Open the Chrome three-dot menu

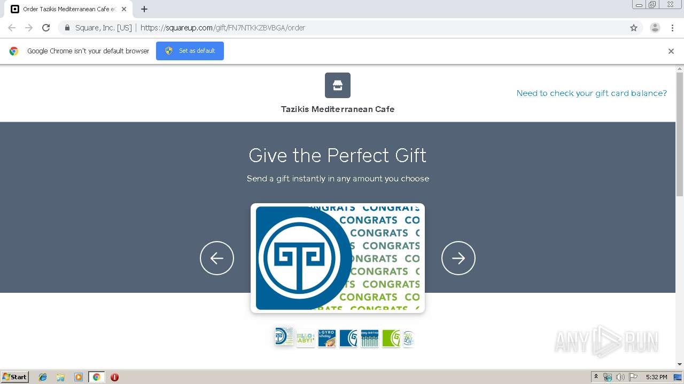672,28
